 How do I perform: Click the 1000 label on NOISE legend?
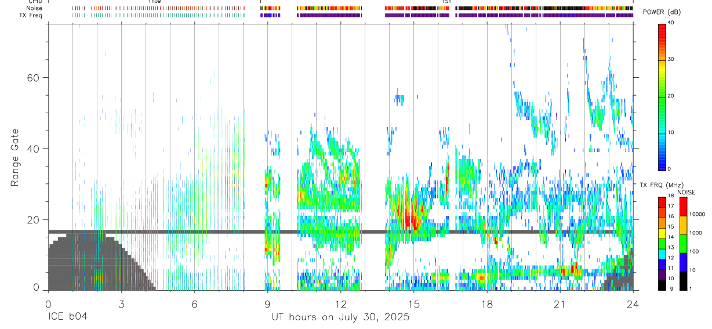[x=696, y=233]
